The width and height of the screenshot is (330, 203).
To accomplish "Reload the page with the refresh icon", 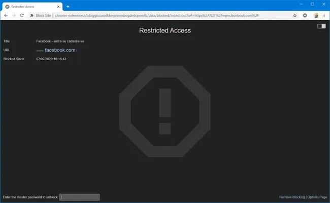I will pos(22,15).
